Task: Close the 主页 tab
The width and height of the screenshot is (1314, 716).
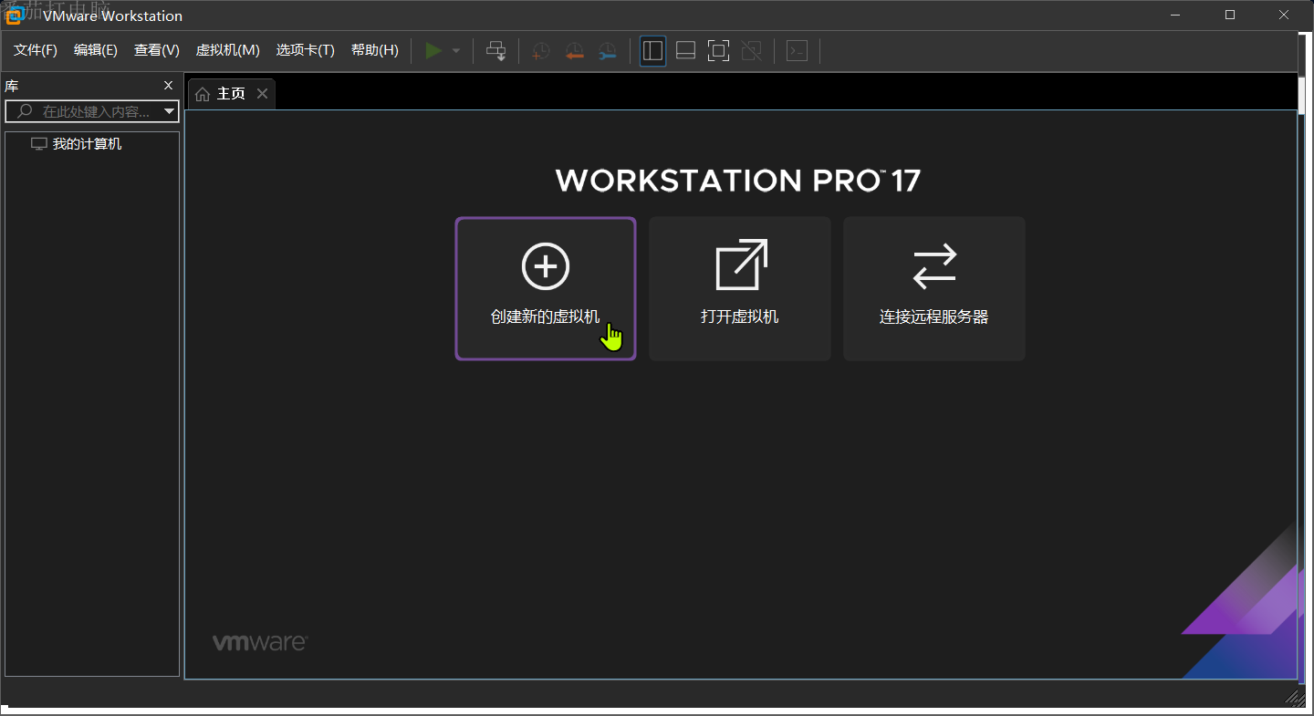Action: click(263, 93)
